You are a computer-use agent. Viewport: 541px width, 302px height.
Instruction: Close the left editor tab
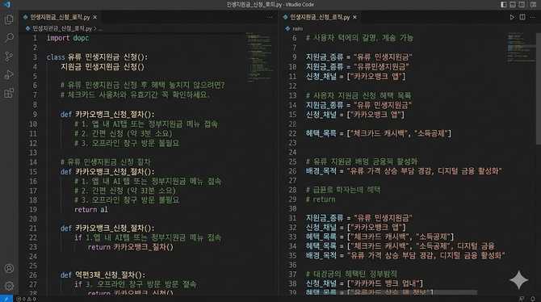point(95,17)
